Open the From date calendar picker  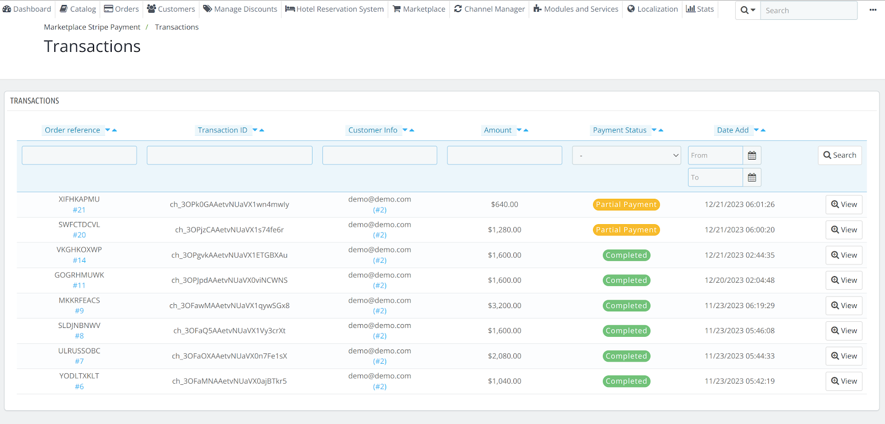click(x=752, y=156)
